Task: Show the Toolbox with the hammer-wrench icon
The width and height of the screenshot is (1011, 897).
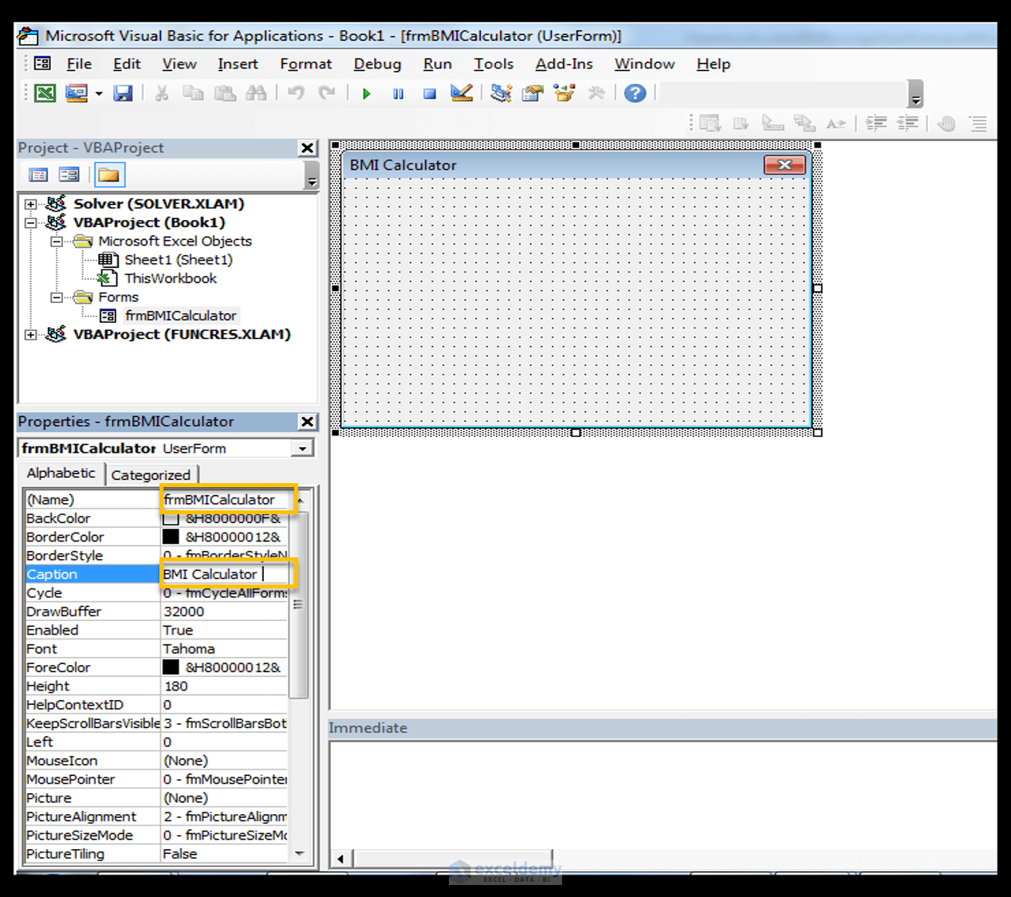Action: tap(596, 93)
